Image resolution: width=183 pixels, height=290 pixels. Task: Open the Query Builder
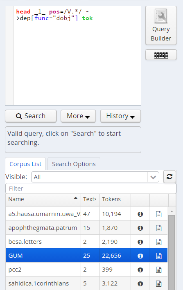click(161, 25)
